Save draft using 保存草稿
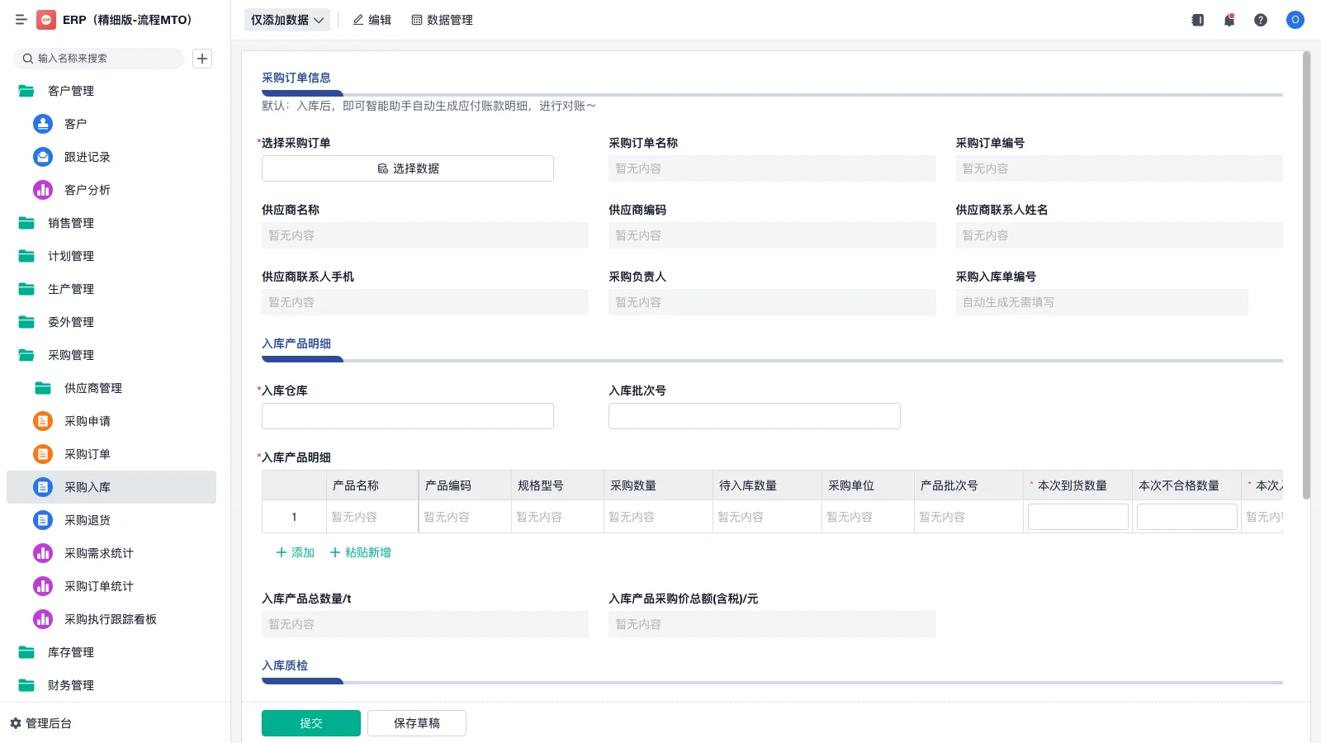1321x743 pixels. point(416,722)
